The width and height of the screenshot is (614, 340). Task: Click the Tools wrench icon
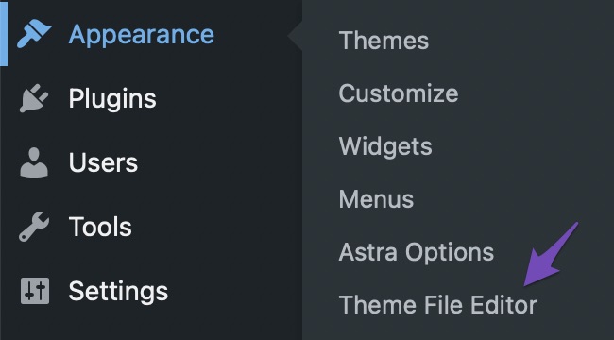(34, 227)
